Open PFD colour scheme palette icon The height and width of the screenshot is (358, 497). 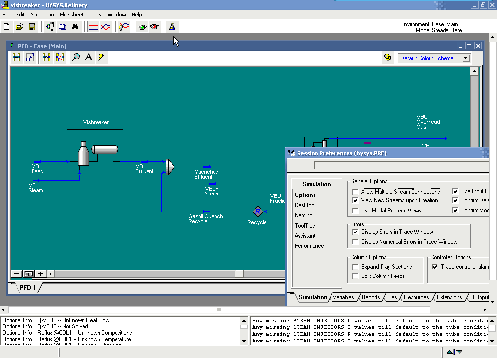(387, 57)
